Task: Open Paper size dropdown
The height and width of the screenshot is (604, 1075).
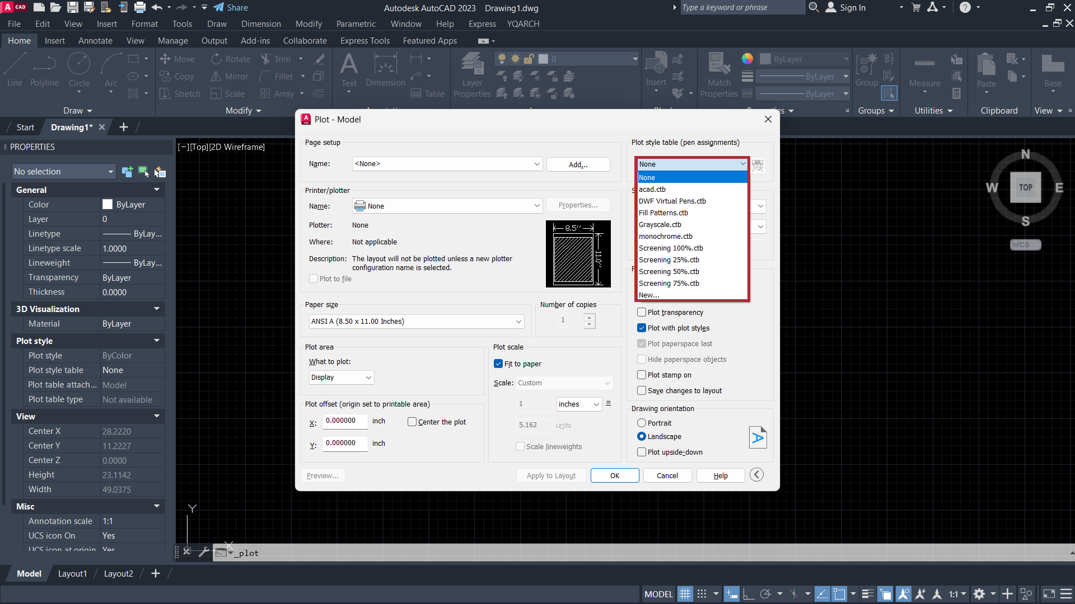Action: pos(417,322)
